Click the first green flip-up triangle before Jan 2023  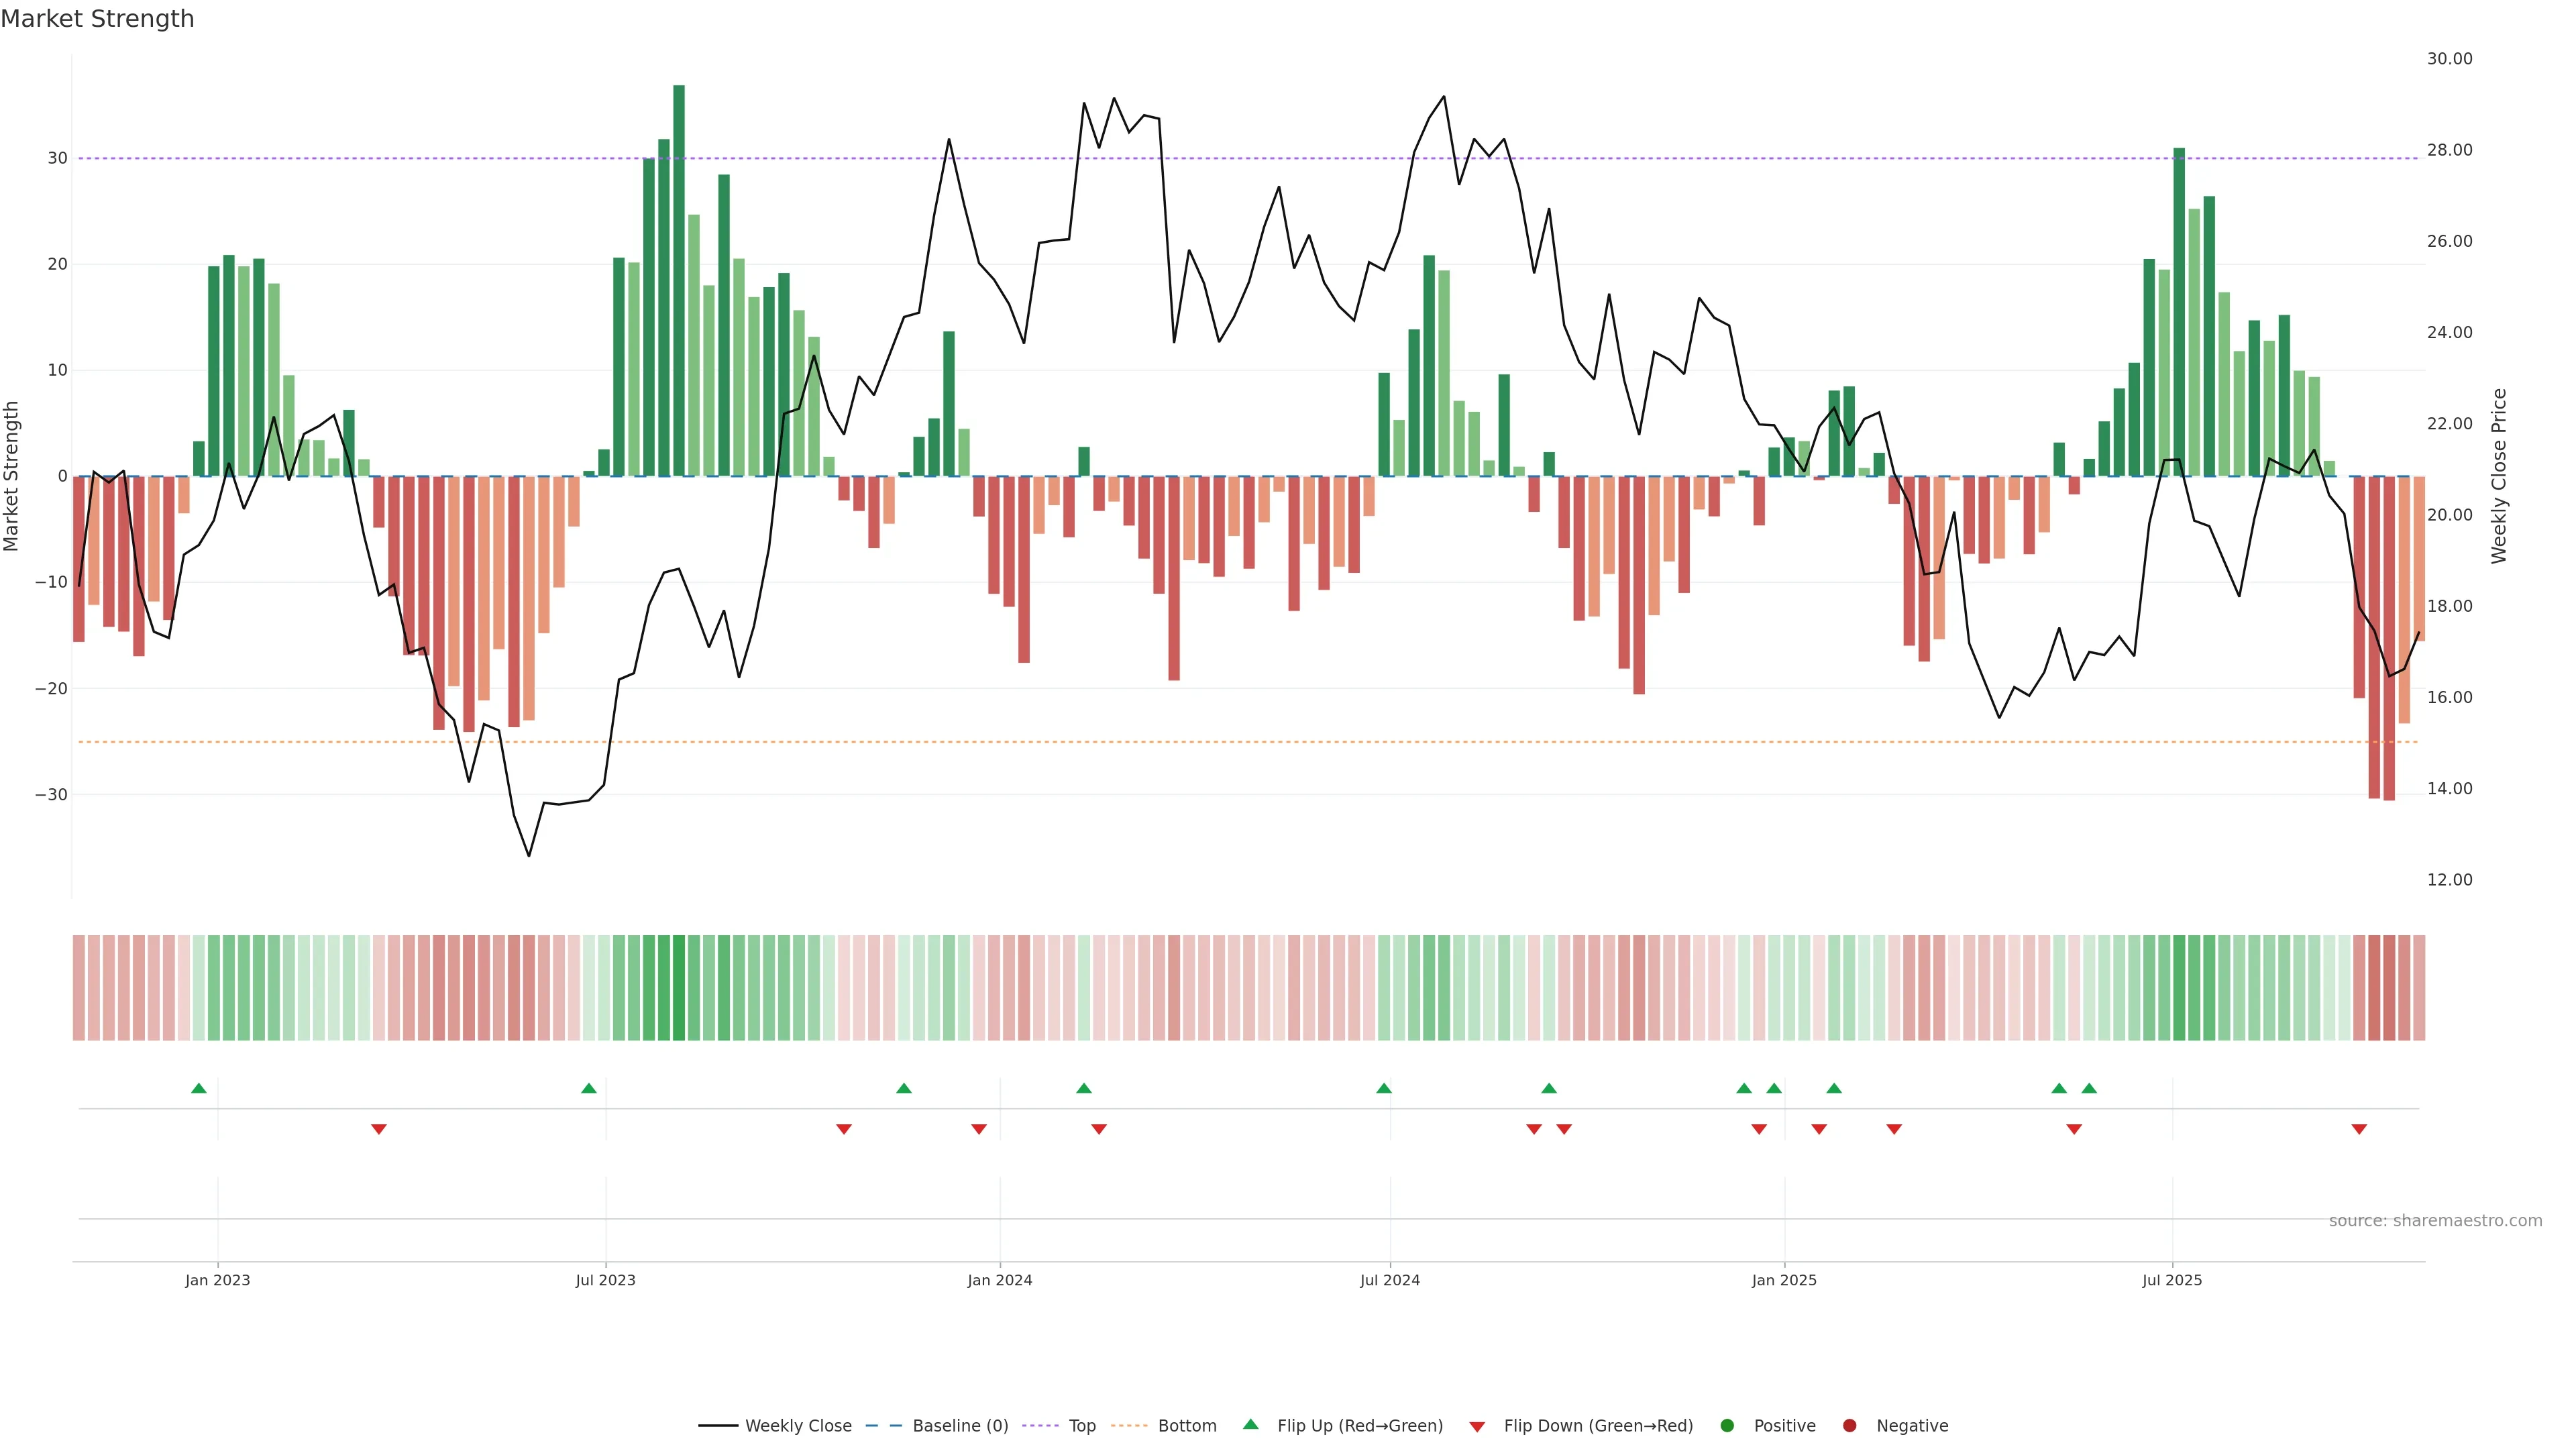coord(199,1088)
